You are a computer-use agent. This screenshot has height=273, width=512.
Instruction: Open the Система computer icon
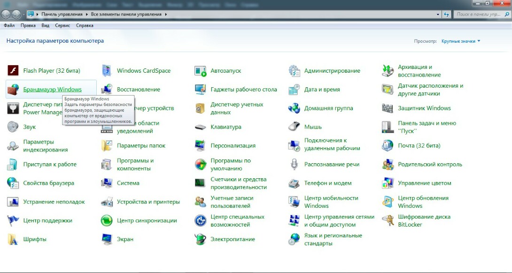click(107, 183)
